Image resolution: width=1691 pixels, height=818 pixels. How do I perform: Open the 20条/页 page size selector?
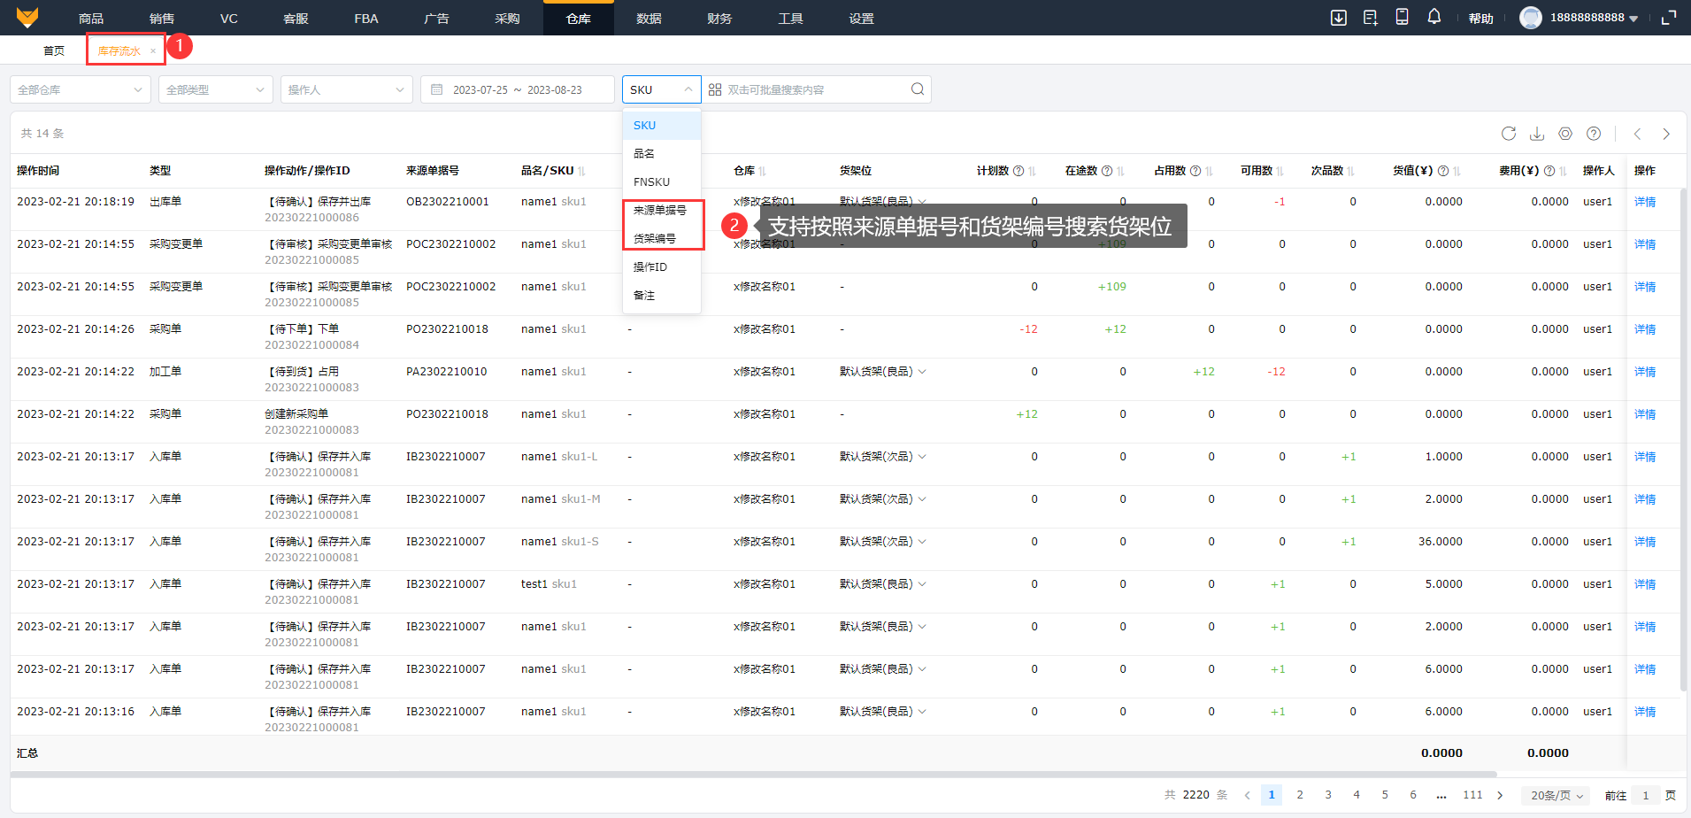[1555, 795]
